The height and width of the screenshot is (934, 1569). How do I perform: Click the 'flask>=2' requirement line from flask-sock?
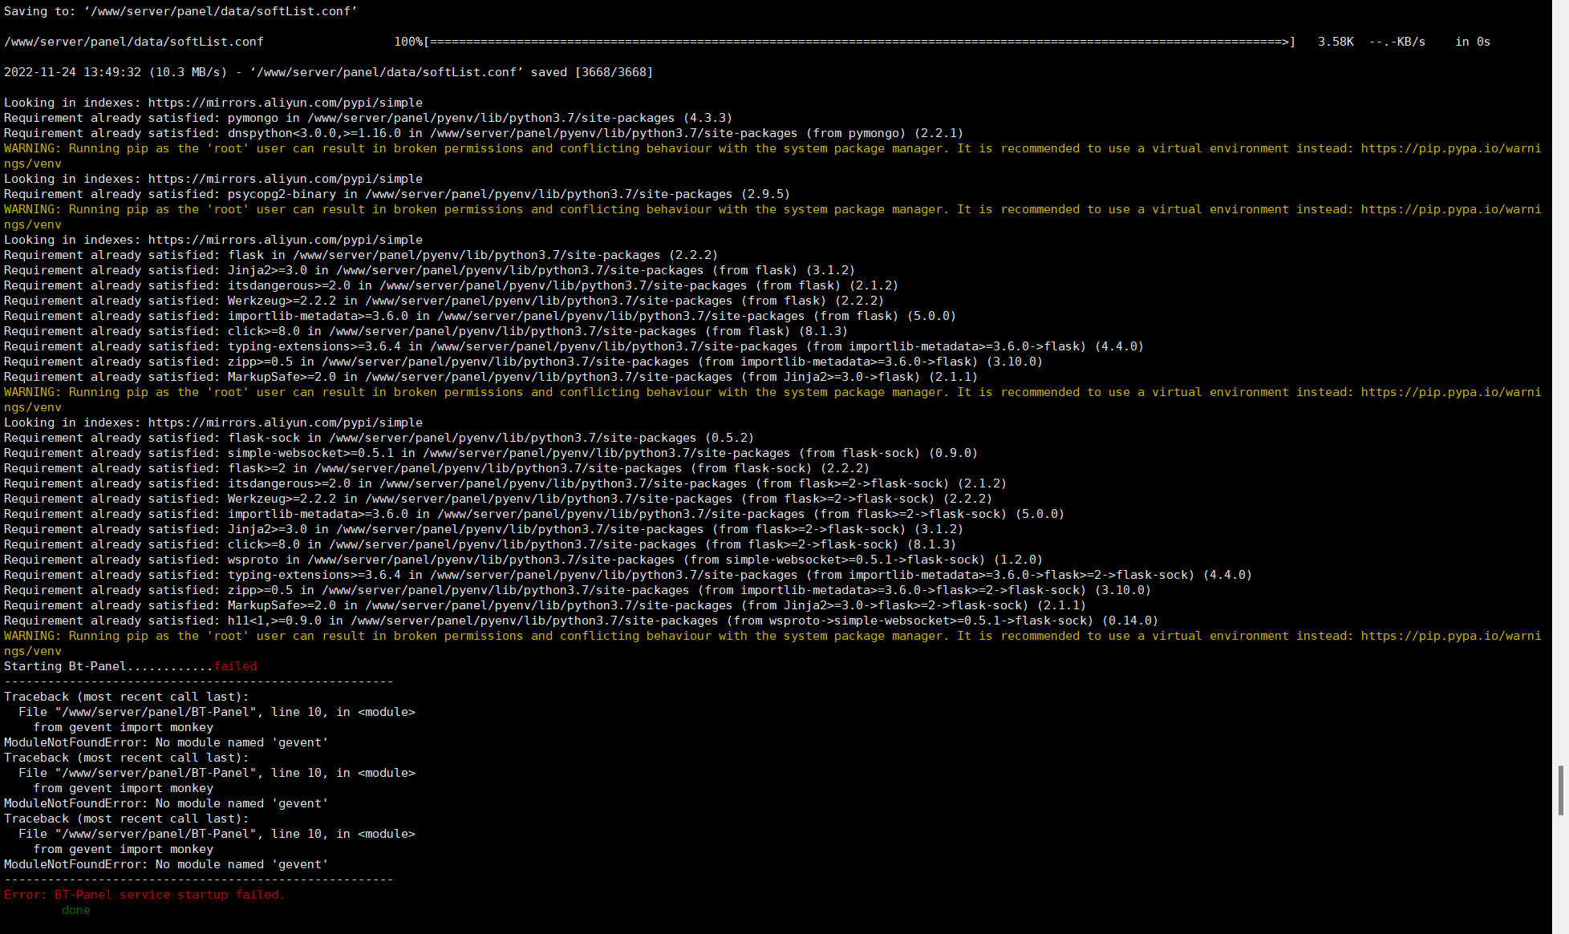tap(436, 468)
